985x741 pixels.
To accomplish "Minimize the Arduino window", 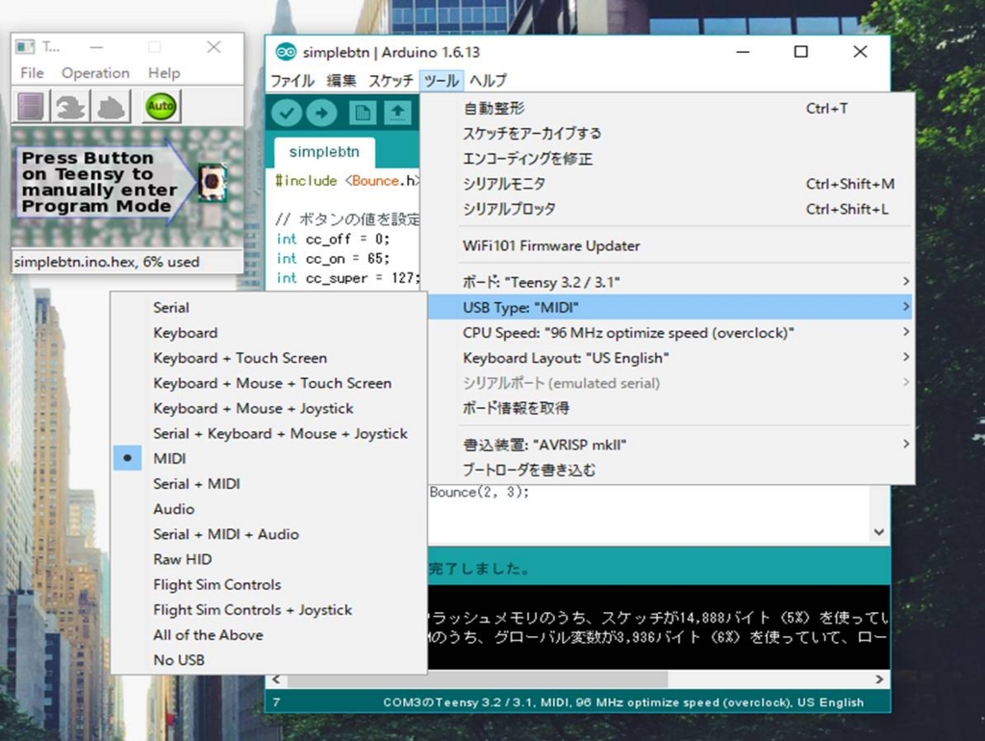I will click(x=744, y=52).
